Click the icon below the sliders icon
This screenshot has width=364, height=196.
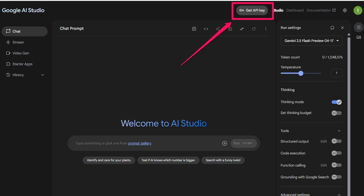pyautogui.click(x=359, y=37)
